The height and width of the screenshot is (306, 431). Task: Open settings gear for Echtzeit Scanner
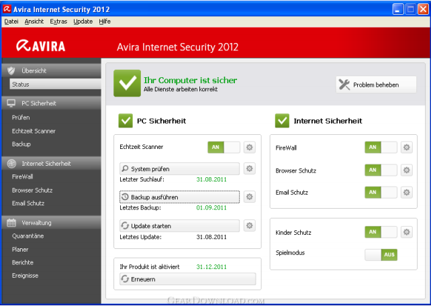click(249, 147)
